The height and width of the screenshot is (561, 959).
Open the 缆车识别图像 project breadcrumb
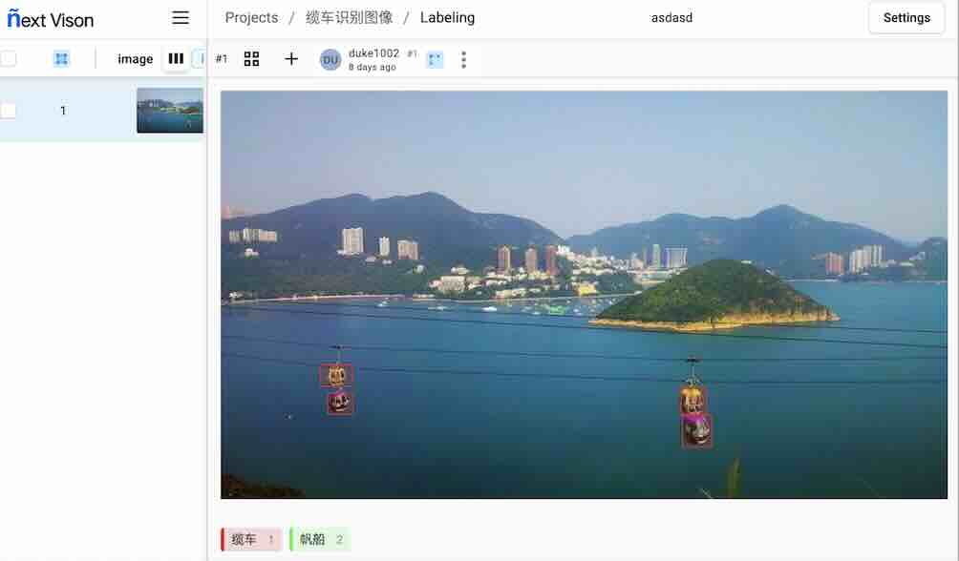(x=349, y=18)
